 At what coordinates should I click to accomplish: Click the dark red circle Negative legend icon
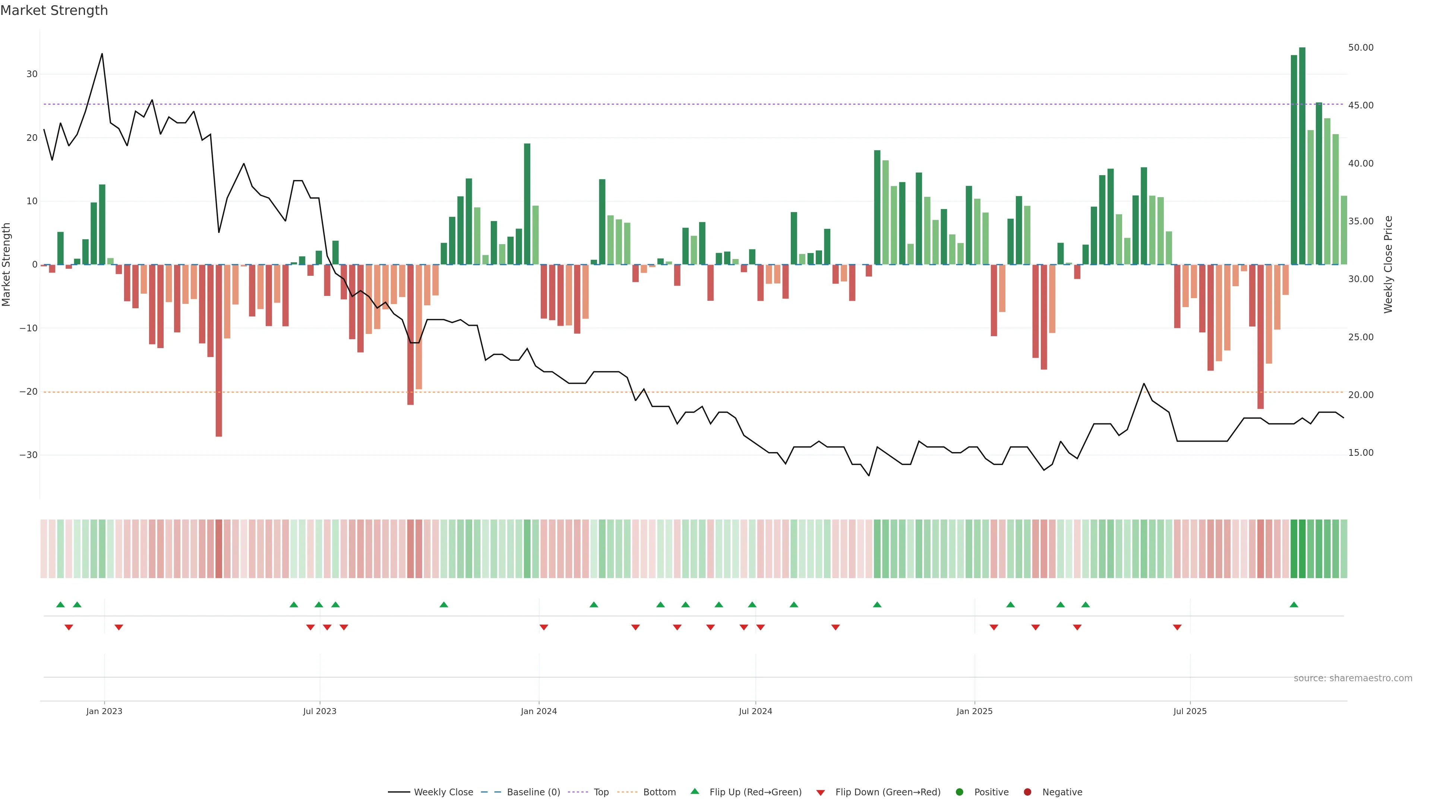1027,792
